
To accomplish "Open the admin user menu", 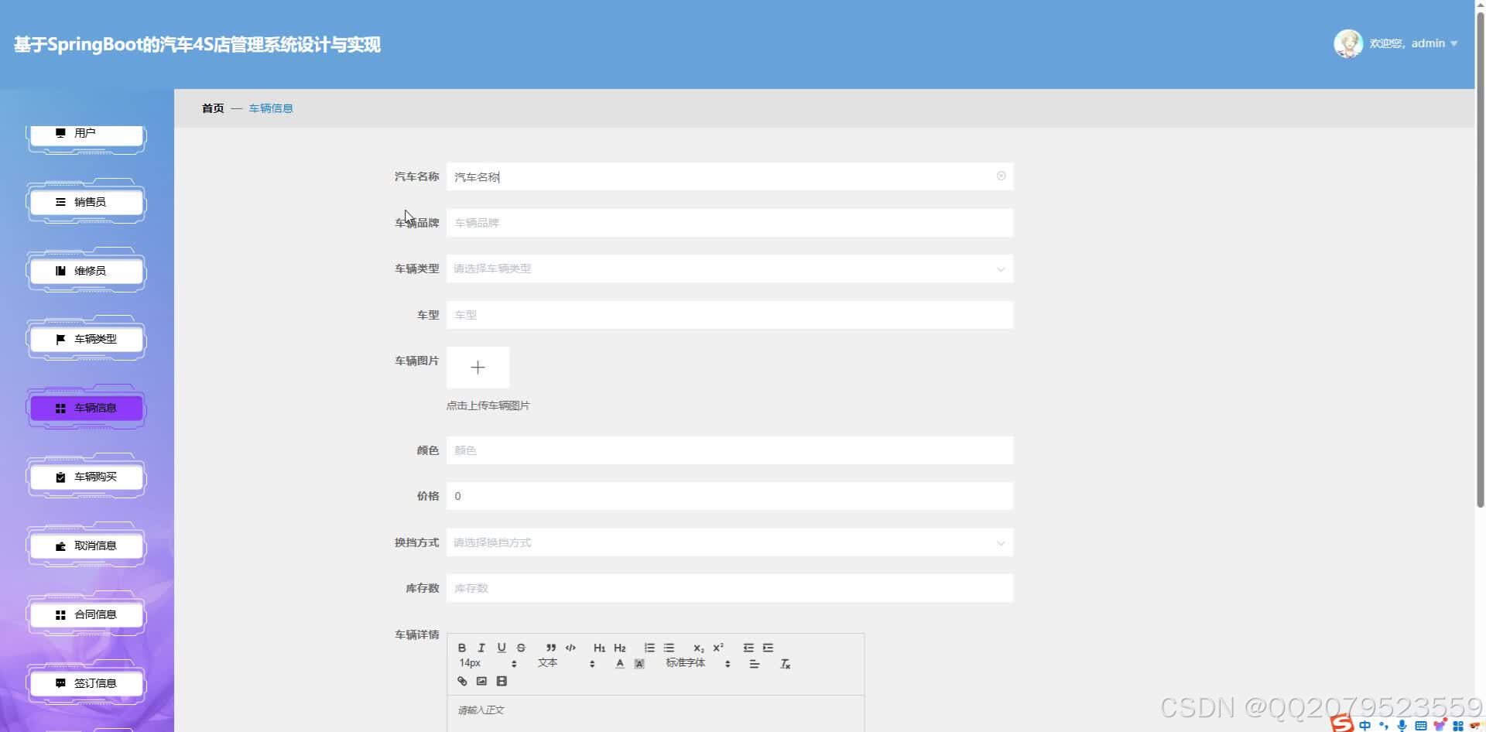I will [1413, 43].
